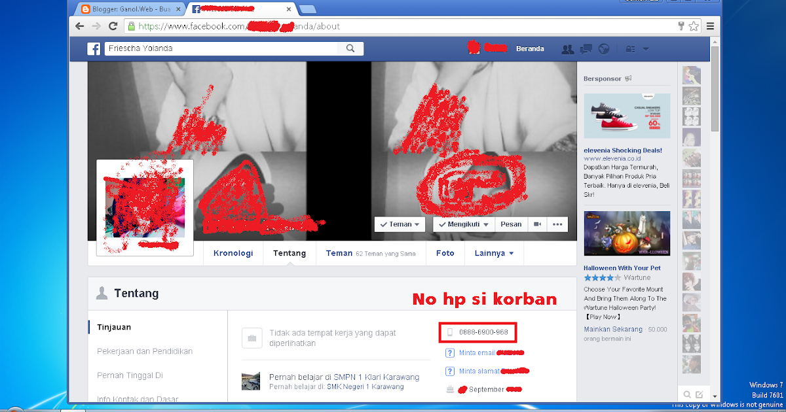Bookmark this page with the star icon
Screen dimensions: 786x412
[x=694, y=26]
